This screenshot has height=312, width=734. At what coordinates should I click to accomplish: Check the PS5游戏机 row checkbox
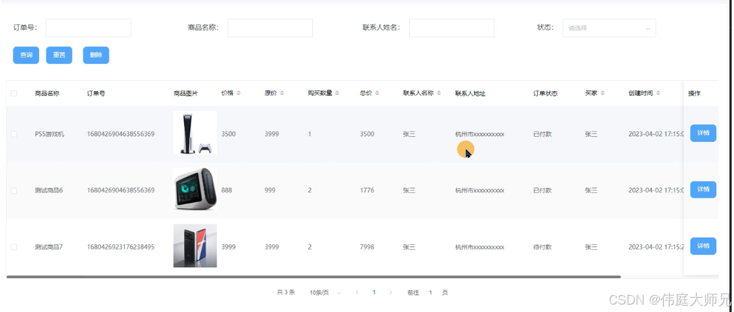(14, 134)
